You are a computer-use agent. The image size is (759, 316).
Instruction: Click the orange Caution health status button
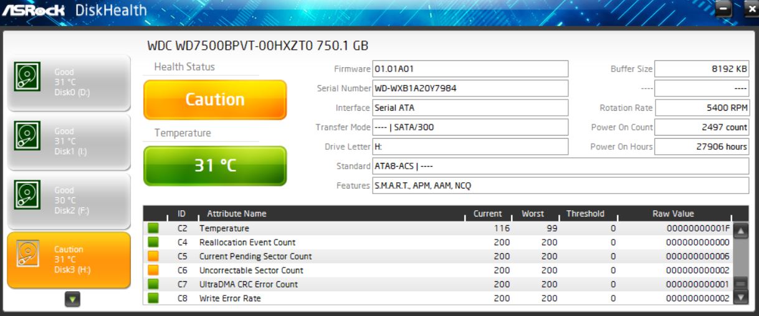[215, 100]
